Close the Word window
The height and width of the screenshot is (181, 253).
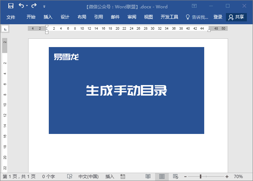point(244,6)
